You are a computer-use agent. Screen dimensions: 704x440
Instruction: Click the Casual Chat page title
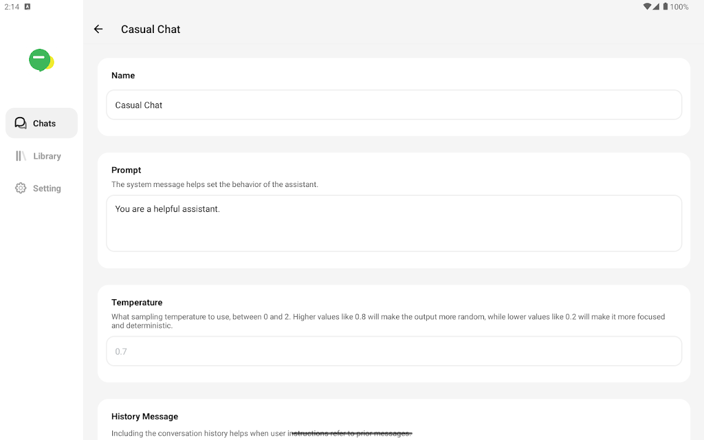[x=151, y=29]
